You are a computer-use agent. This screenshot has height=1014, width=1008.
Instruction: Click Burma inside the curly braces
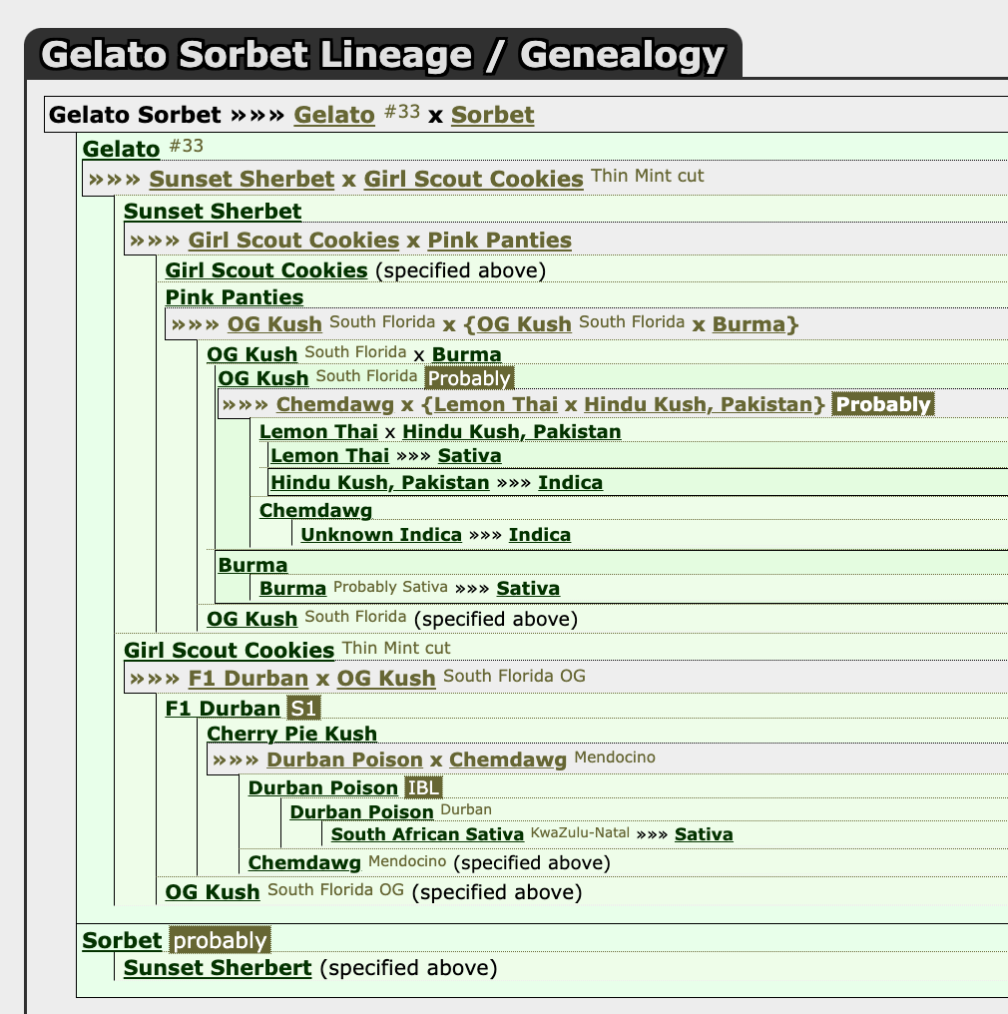point(749,324)
